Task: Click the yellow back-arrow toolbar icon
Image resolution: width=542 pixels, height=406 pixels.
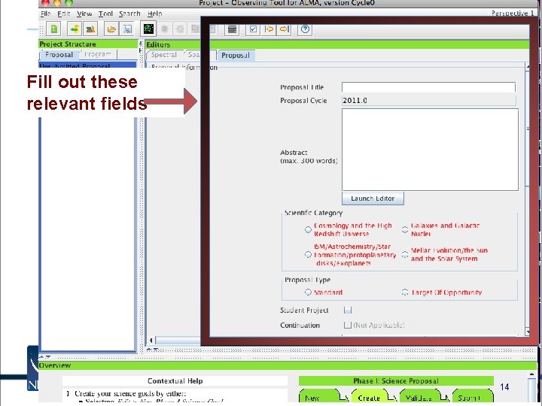Action: [269, 29]
